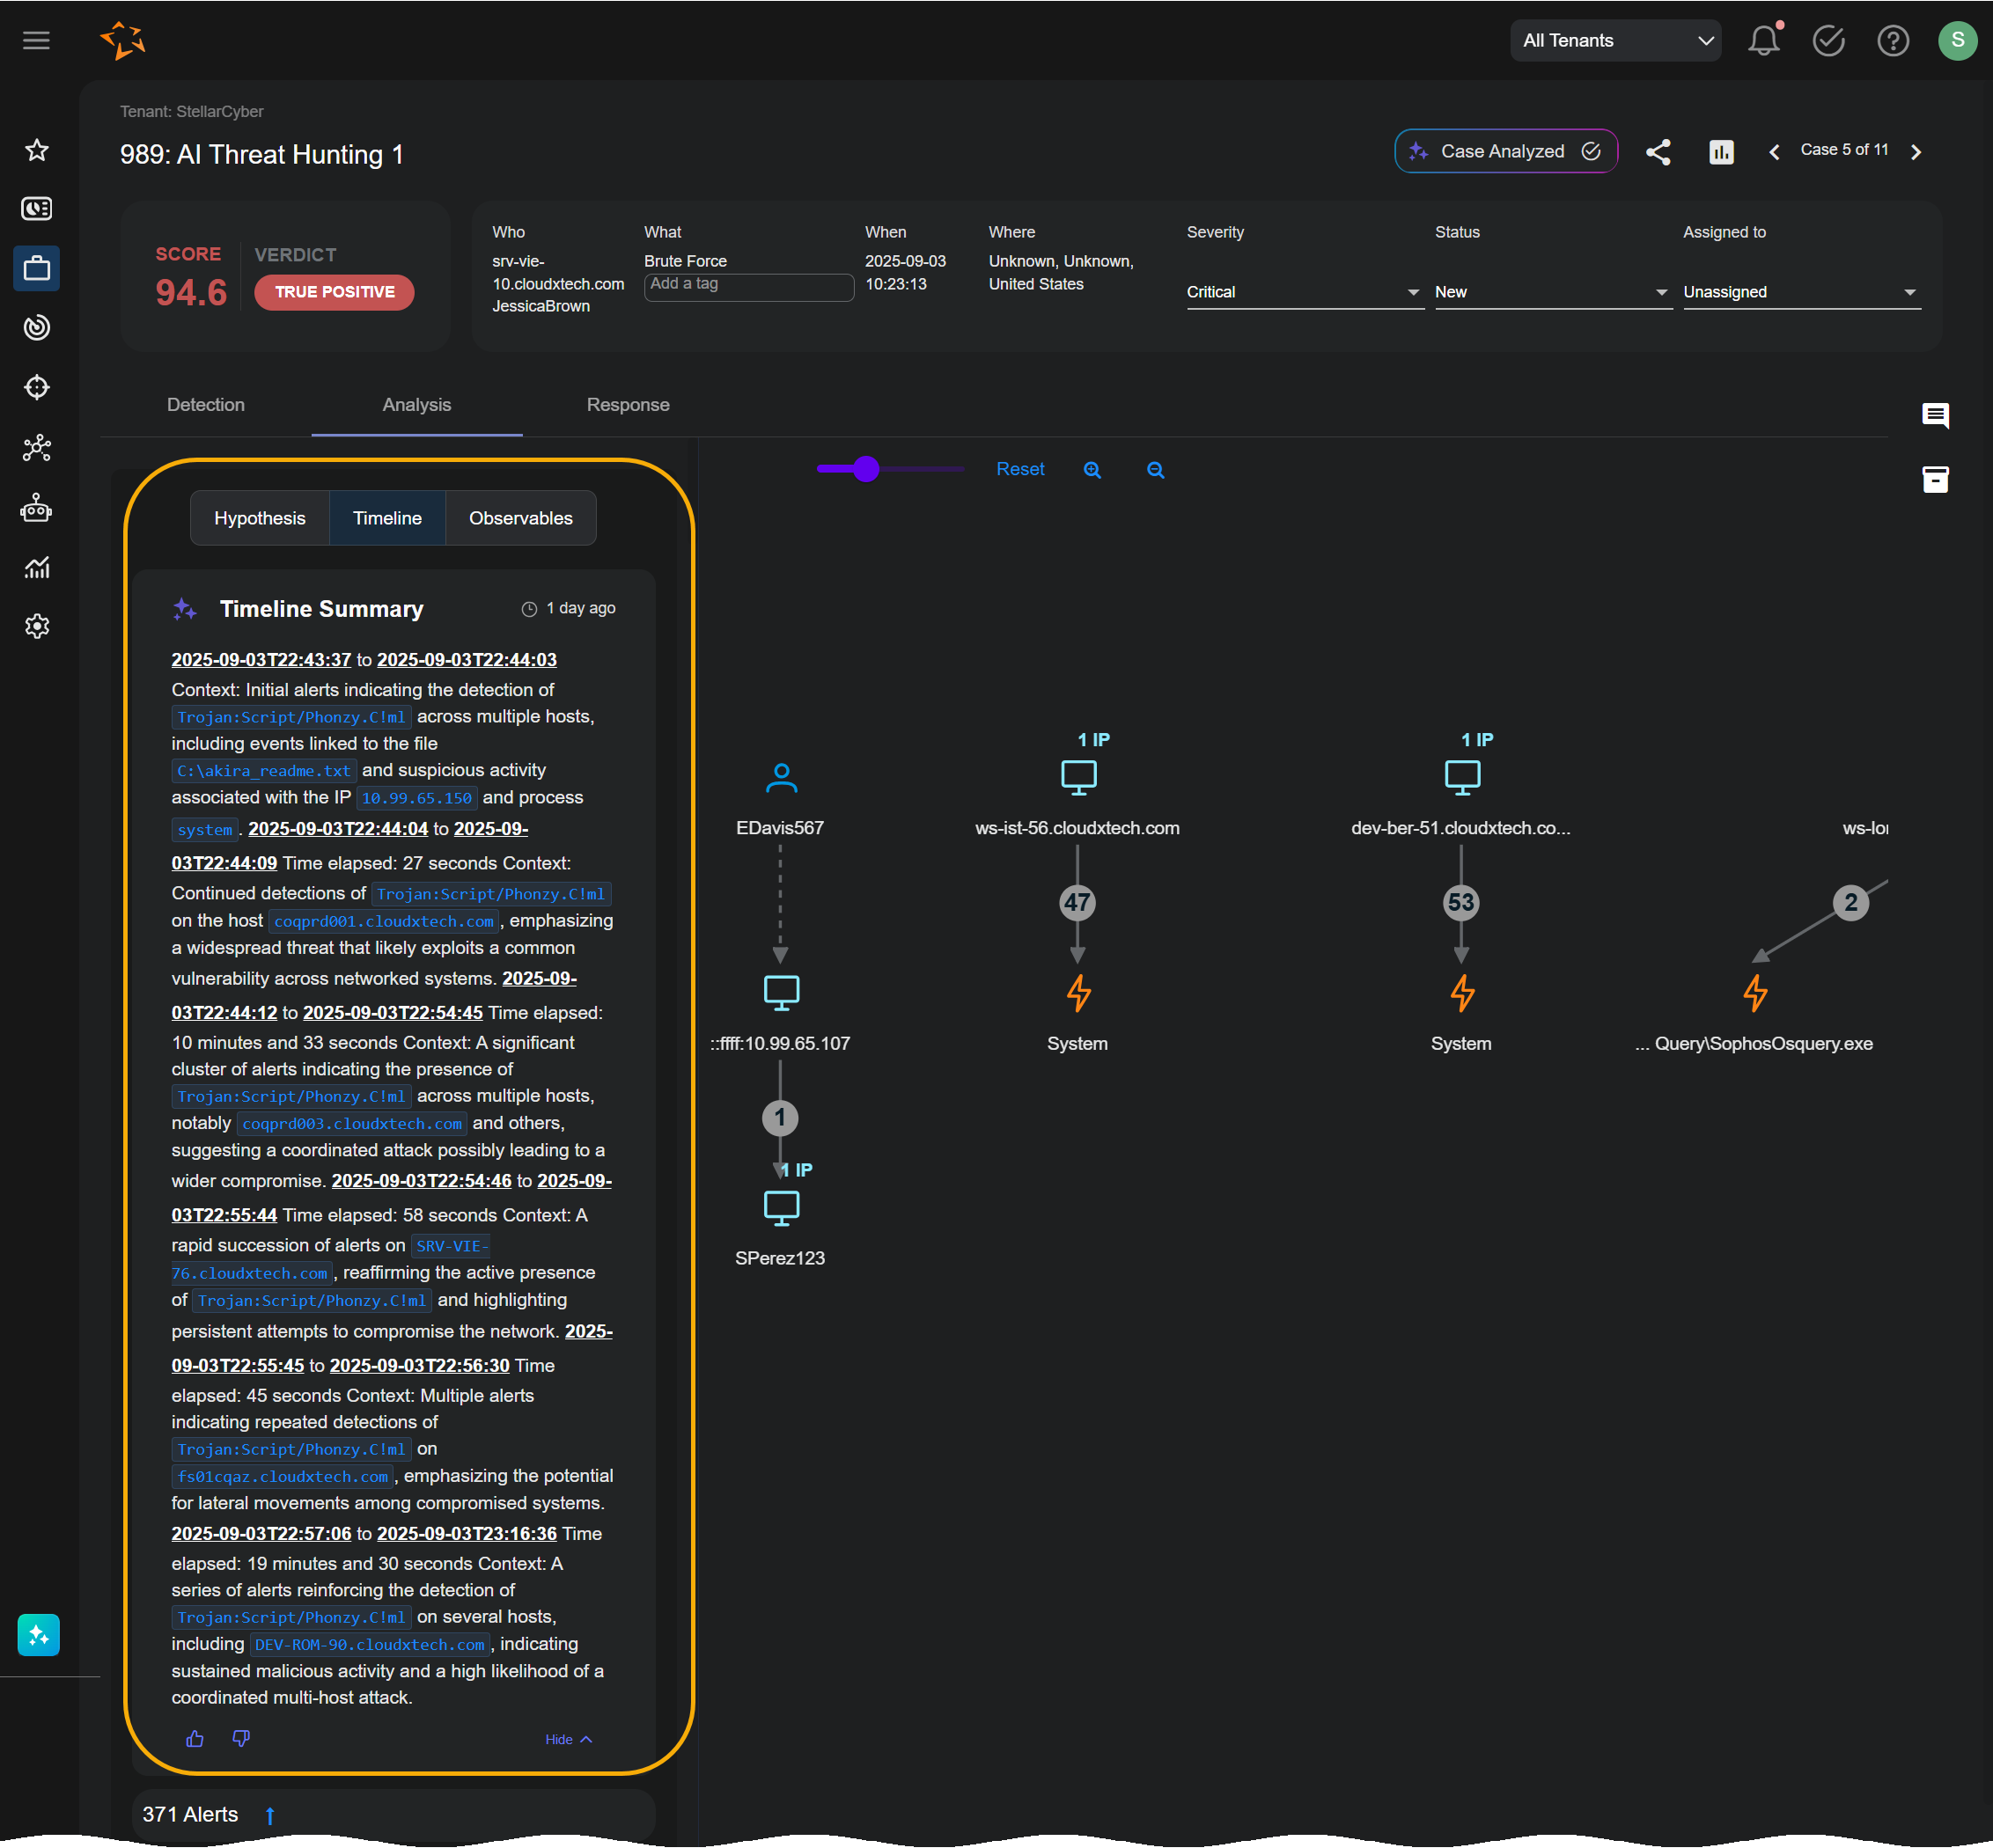Open the AI assistant sparkle icon
Screen dimensions: 1993x1848
[x=38, y=1635]
